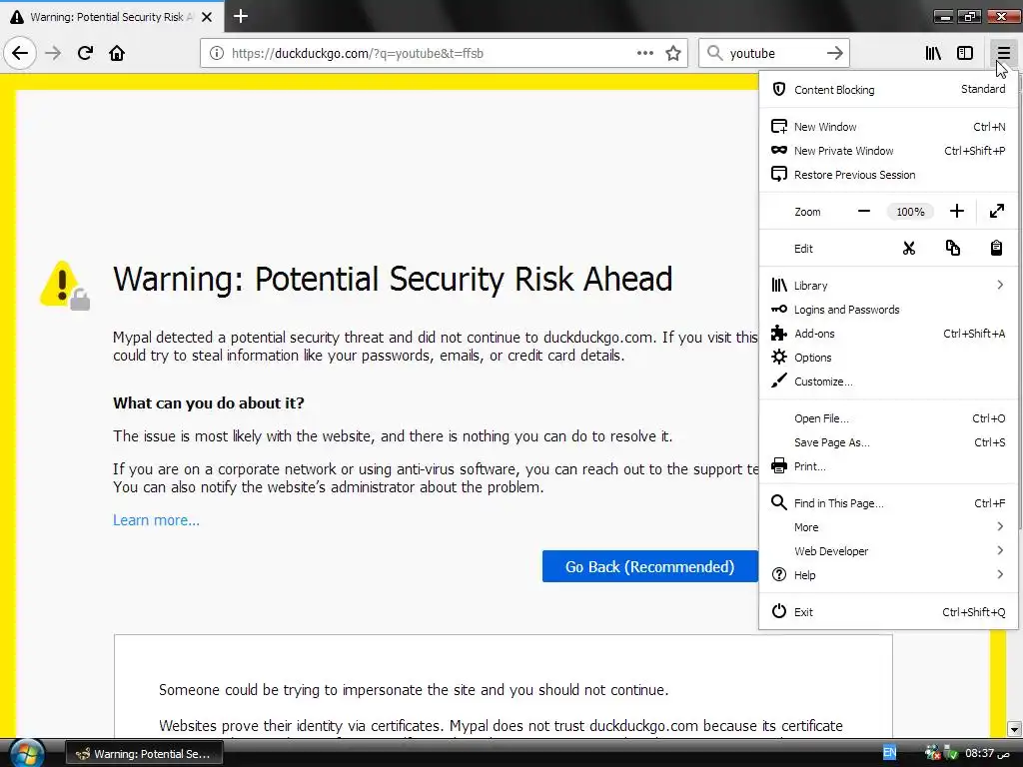Zoom in with the plus button

956,212
